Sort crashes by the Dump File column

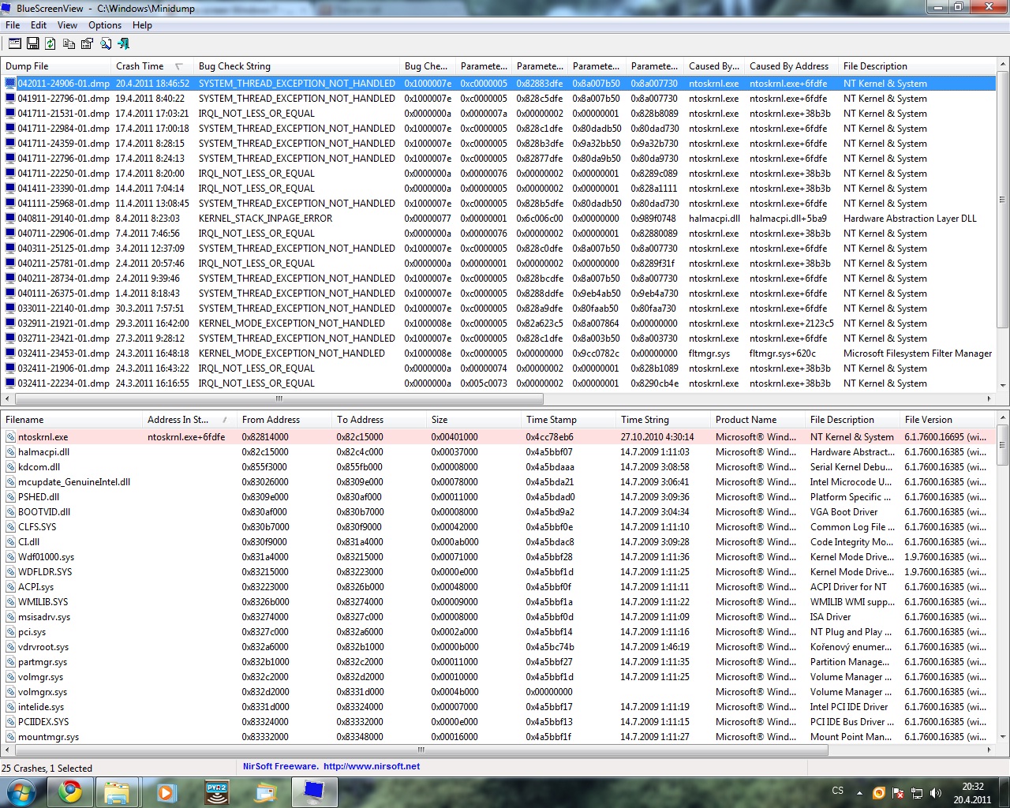[x=56, y=66]
